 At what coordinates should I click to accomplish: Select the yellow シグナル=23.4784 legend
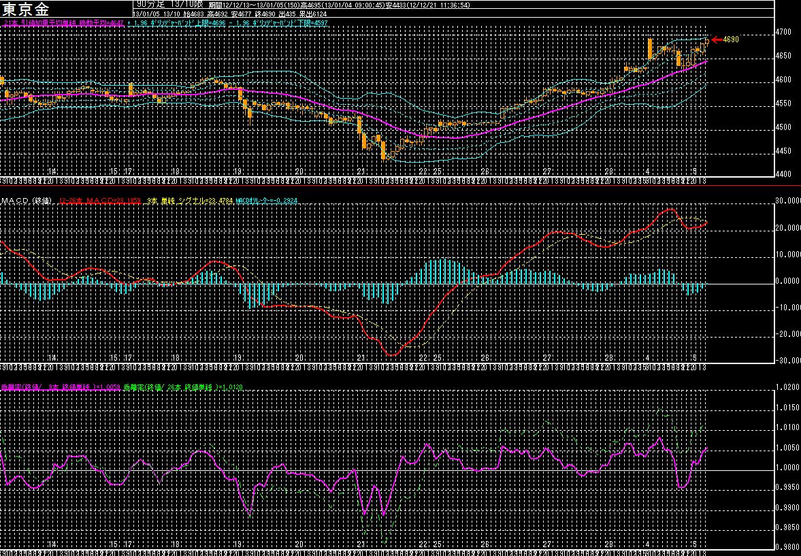(189, 201)
